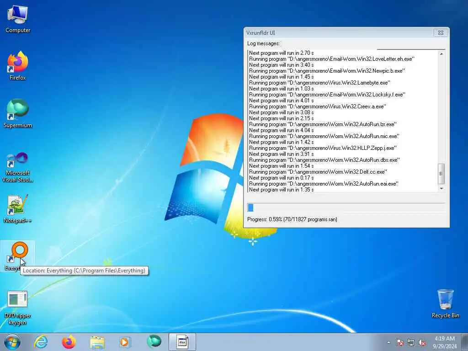Select the Firefox desktop shortcut
Viewport: 468px width, 351px height.
tap(18, 66)
